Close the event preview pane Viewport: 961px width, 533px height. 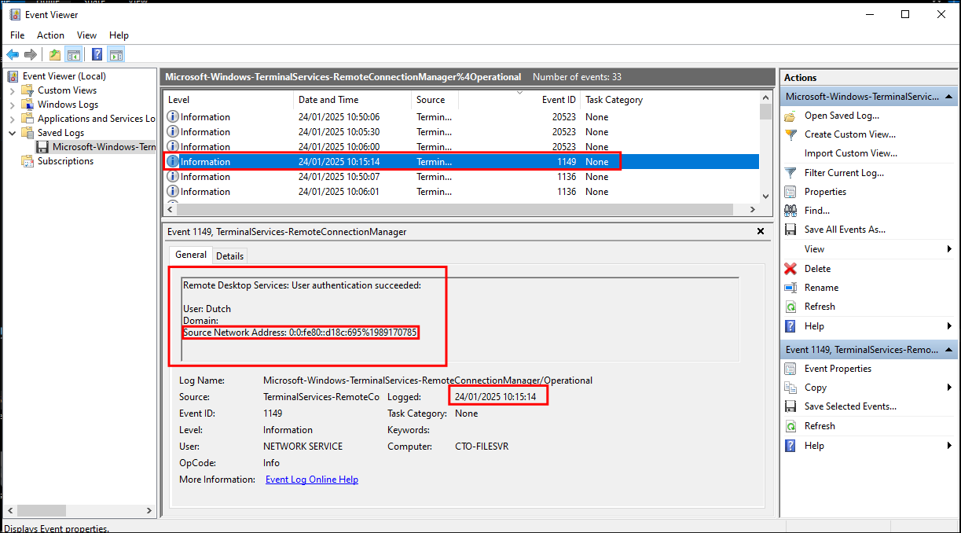761,232
